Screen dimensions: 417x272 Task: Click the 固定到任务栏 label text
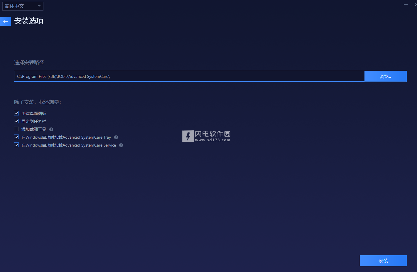coord(34,121)
